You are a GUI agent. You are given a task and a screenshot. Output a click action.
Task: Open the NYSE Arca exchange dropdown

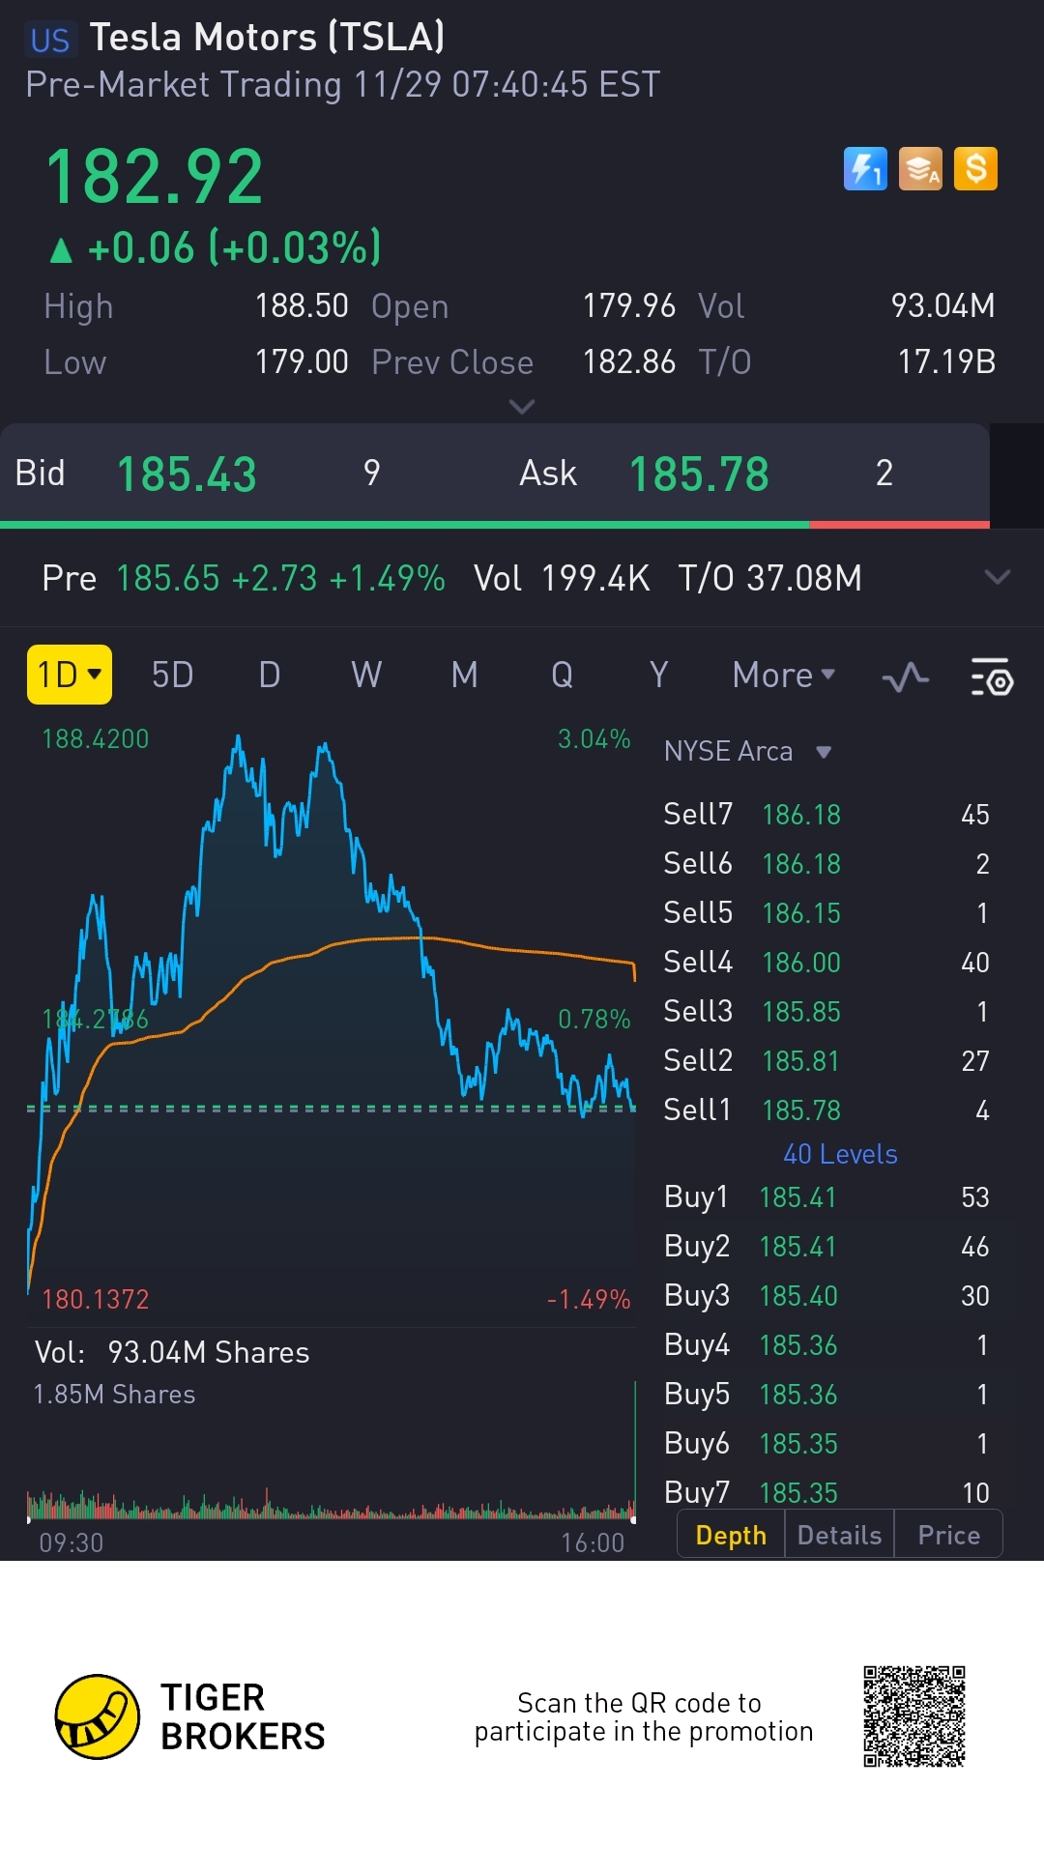click(x=747, y=751)
